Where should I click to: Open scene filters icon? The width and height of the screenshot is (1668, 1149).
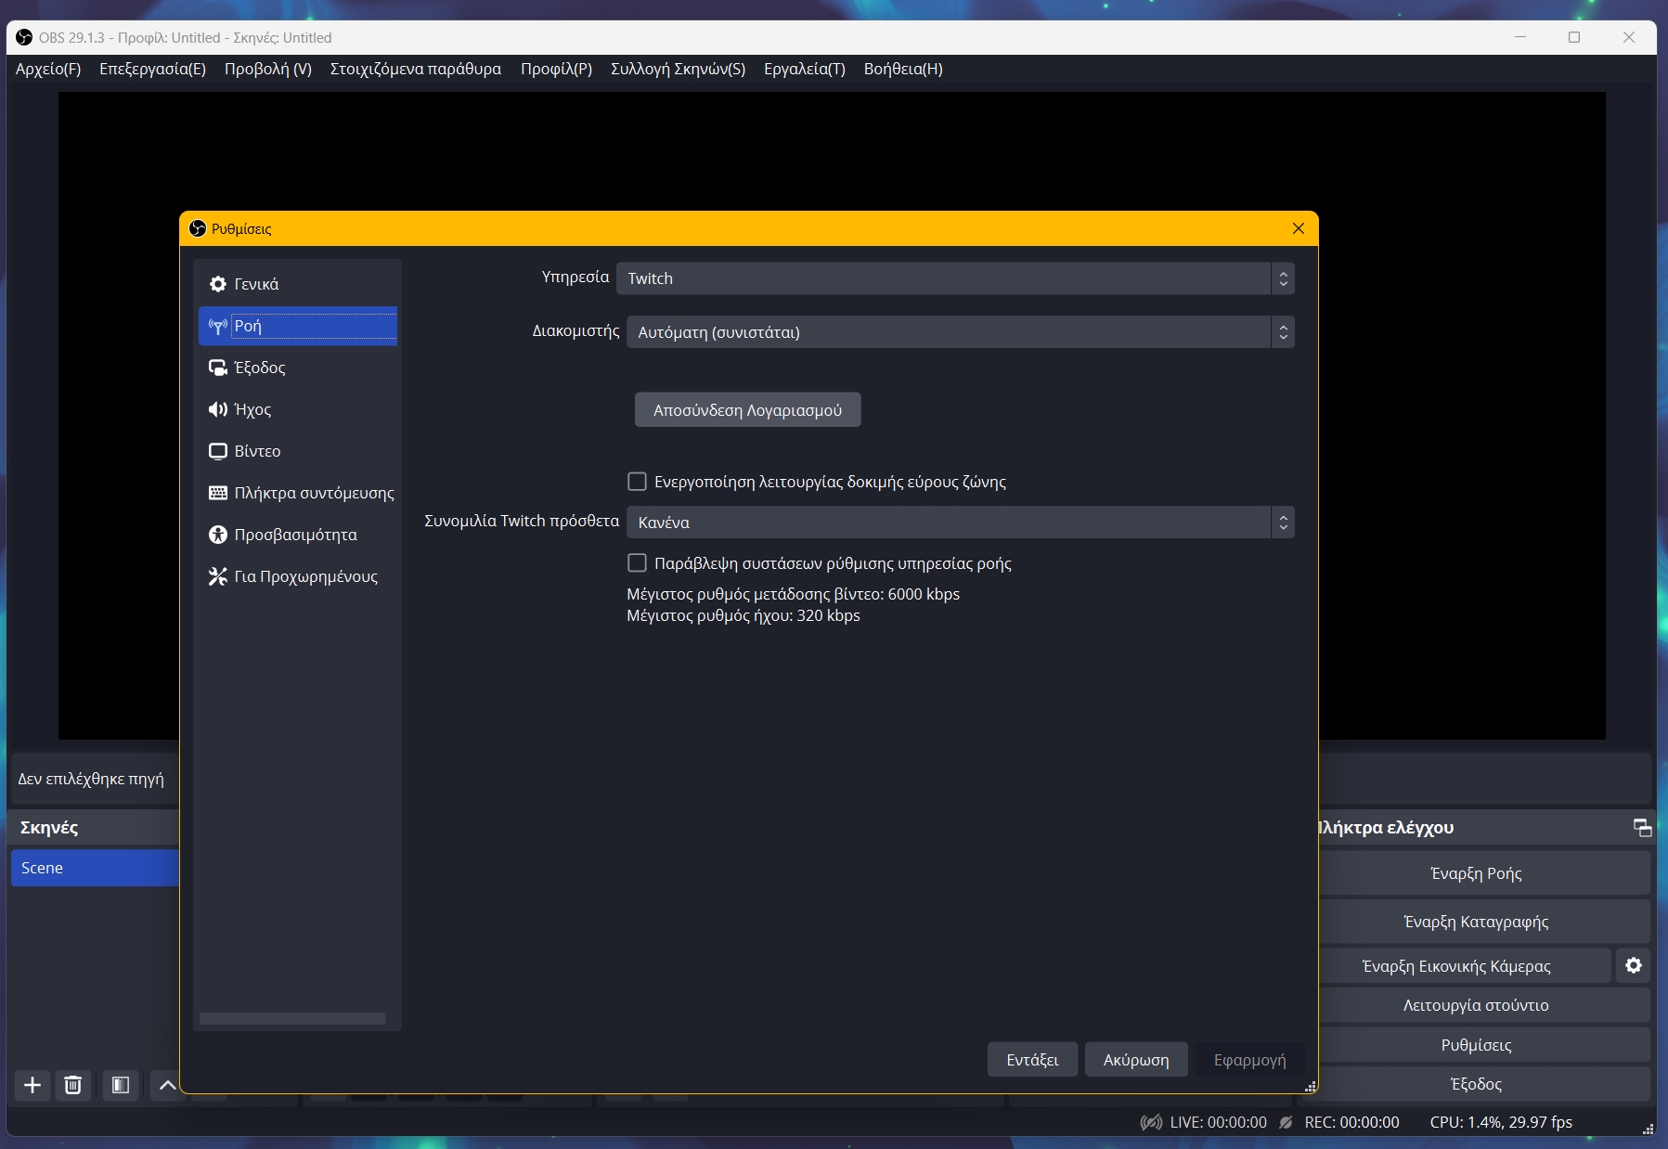[121, 1085]
